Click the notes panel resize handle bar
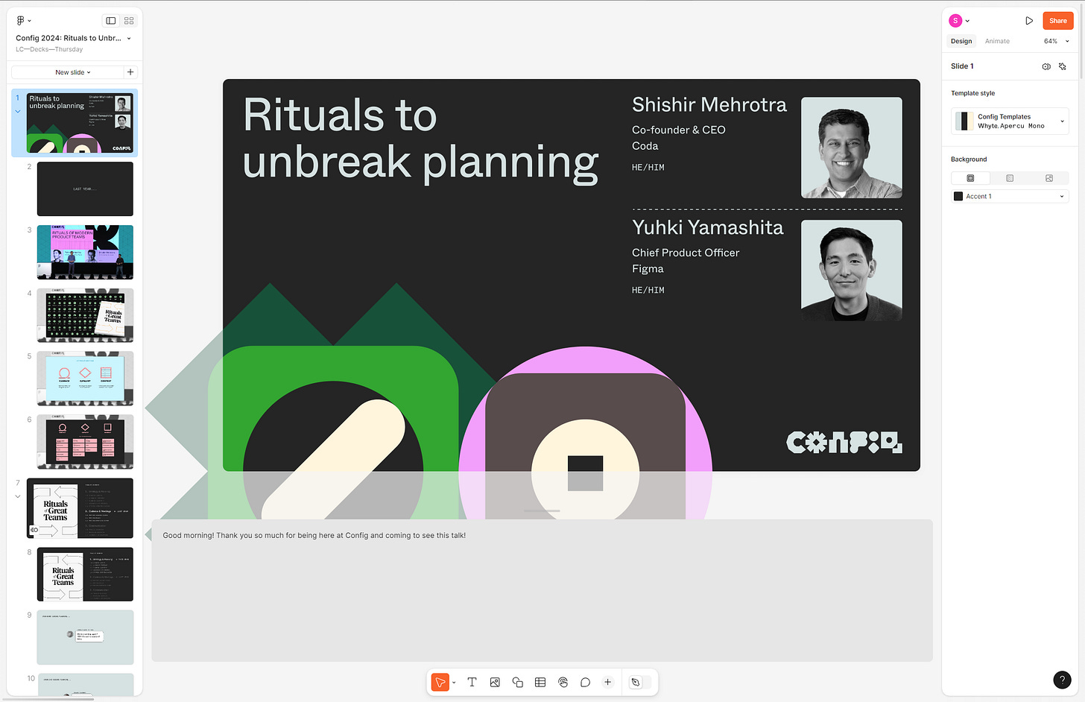 (x=542, y=510)
